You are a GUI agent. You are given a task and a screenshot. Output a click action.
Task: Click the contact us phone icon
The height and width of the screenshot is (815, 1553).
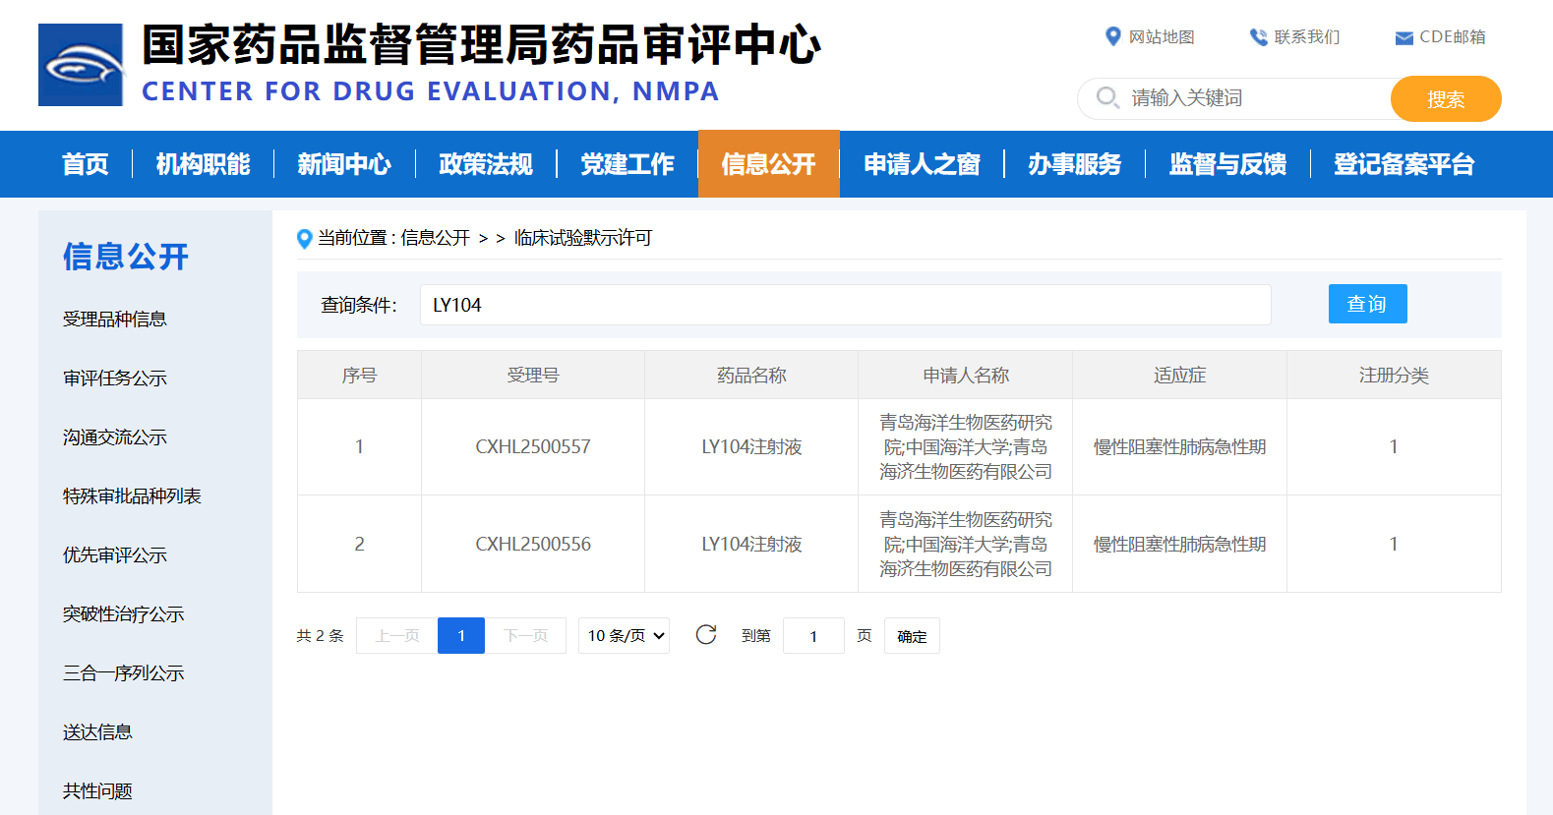(x=1258, y=37)
